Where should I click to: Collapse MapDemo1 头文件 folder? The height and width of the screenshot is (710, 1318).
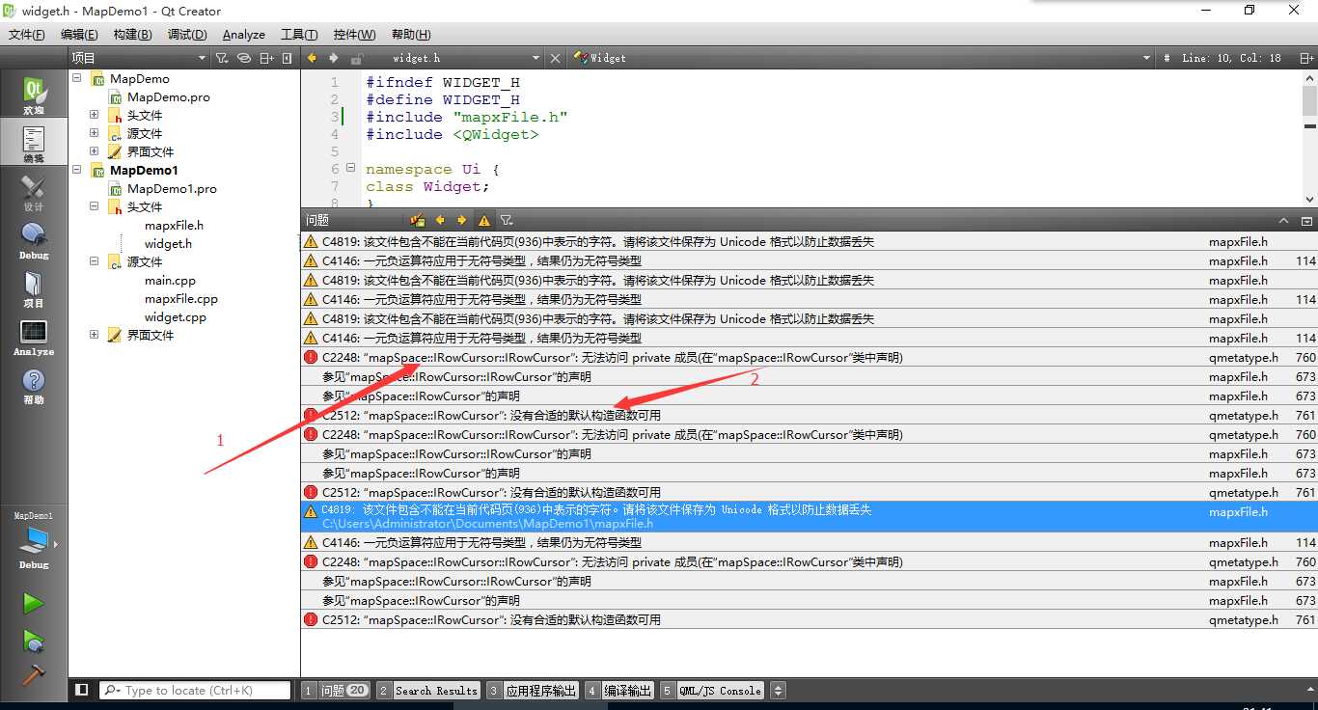(94, 206)
